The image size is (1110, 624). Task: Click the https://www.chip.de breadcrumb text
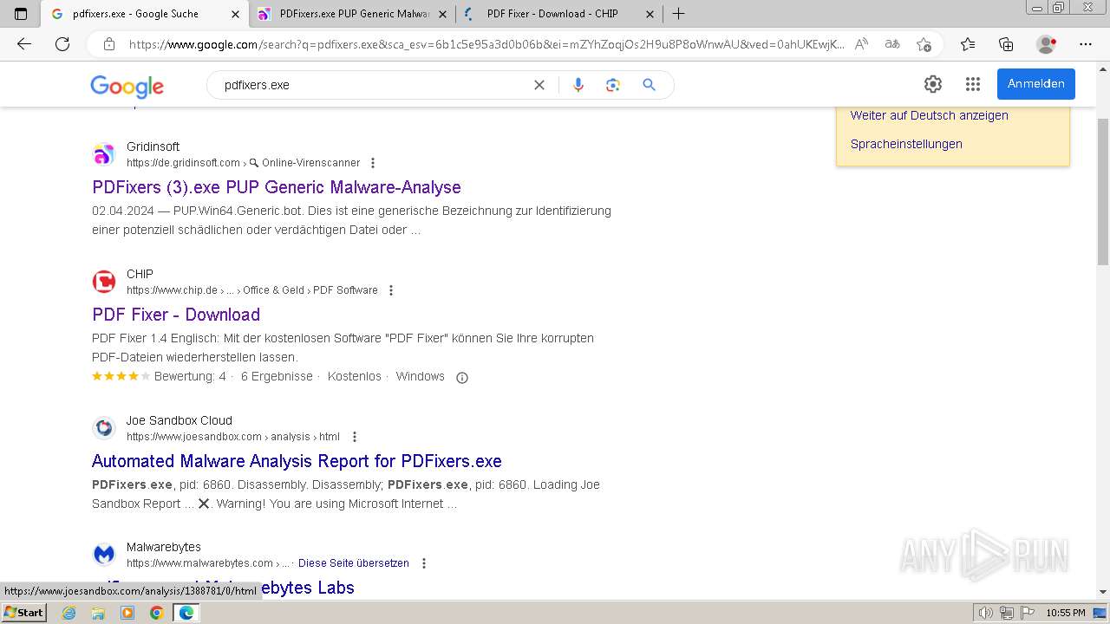coord(172,290)
